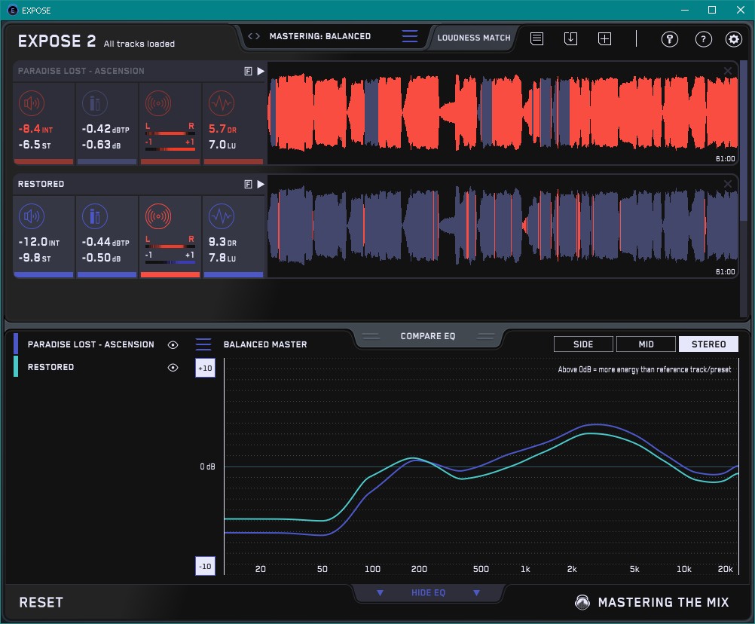Viewport: 755px width, 624px height.
Task: Select the STEREO EQ channel mode
Action: point(708,344)
